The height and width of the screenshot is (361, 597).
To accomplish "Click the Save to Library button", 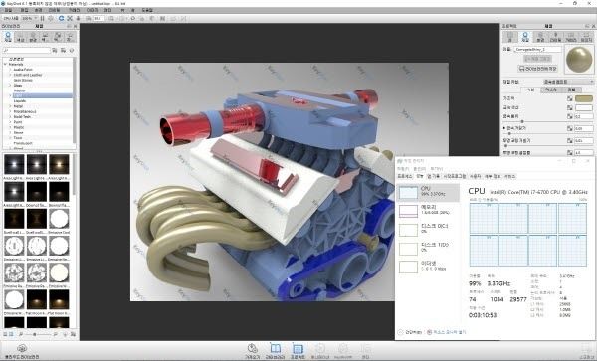I will click(537, 69).
